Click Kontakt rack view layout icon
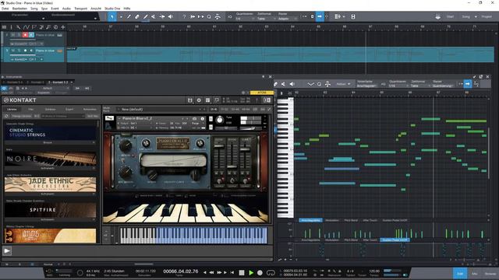This screenshot has width=499, height=280. (208, 100)
